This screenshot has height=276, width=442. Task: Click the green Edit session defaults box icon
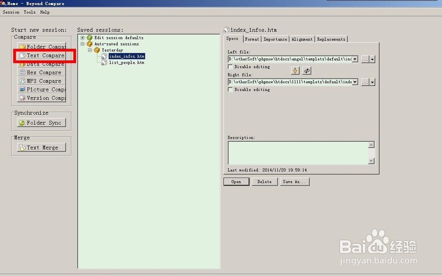(x=90, y=38)
